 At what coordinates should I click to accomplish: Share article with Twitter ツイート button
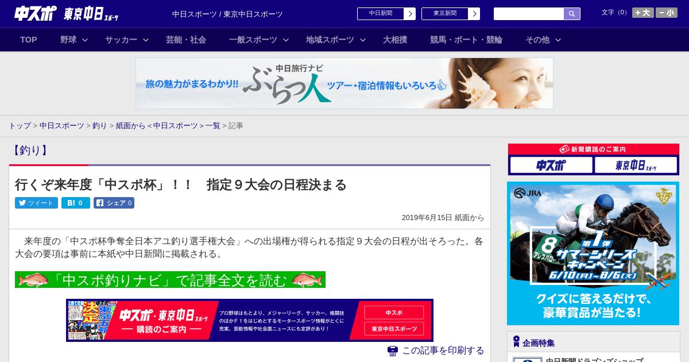(x=36, y=203)
